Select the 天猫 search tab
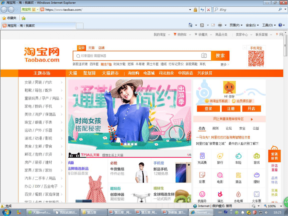This screenshot has height=216, width=288. pos(91,48)
